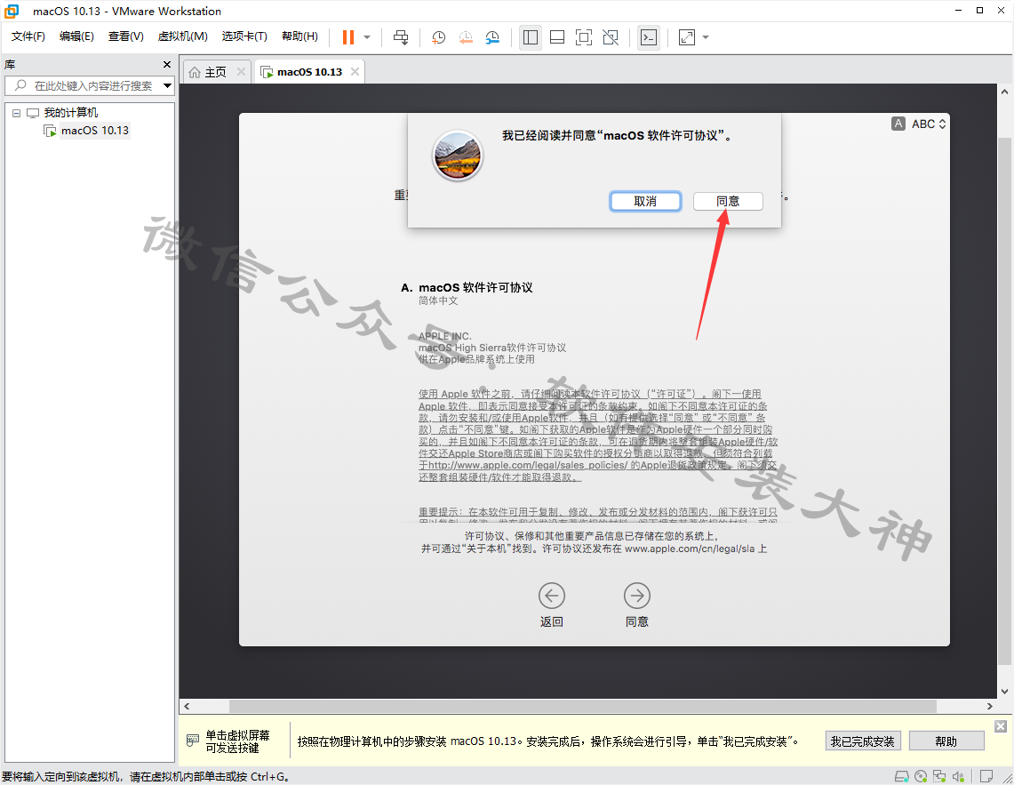Open the snapshot manager
Image resolution: width=1014 pixels, height=785 pixels.
(492, 37)
